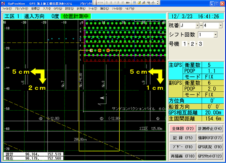Screen dimensions: 226x163
Task: Open the GPS(G) menu
Action: pyautogui.click(x=58, y=8)
